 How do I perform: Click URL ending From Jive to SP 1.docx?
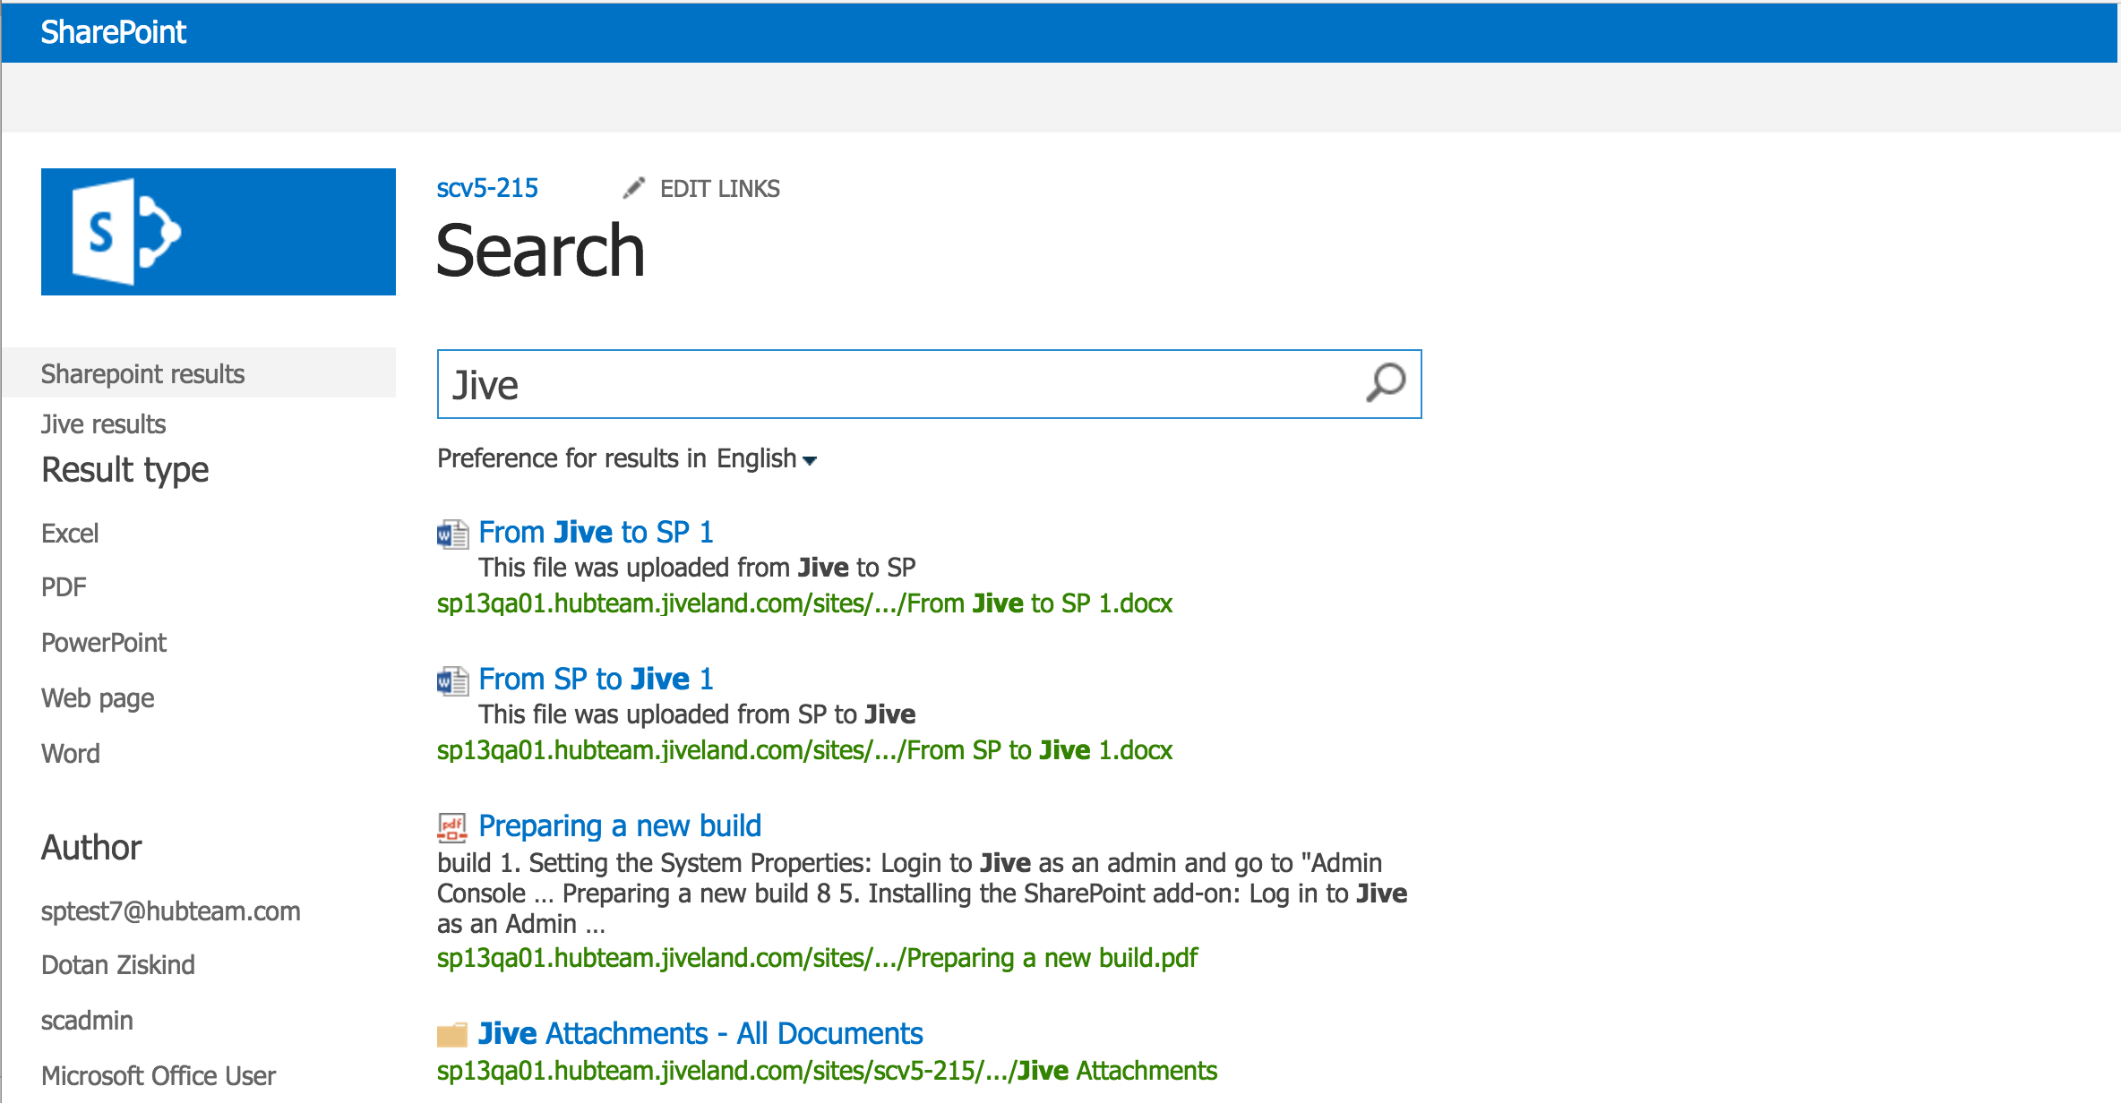coord(804,604)
